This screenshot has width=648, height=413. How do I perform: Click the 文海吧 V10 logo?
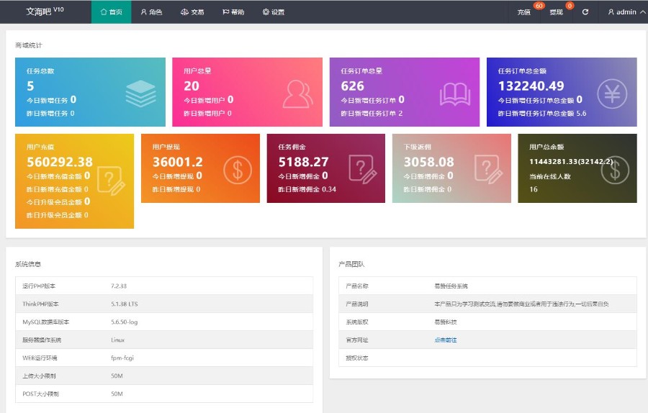pos(45,12)
